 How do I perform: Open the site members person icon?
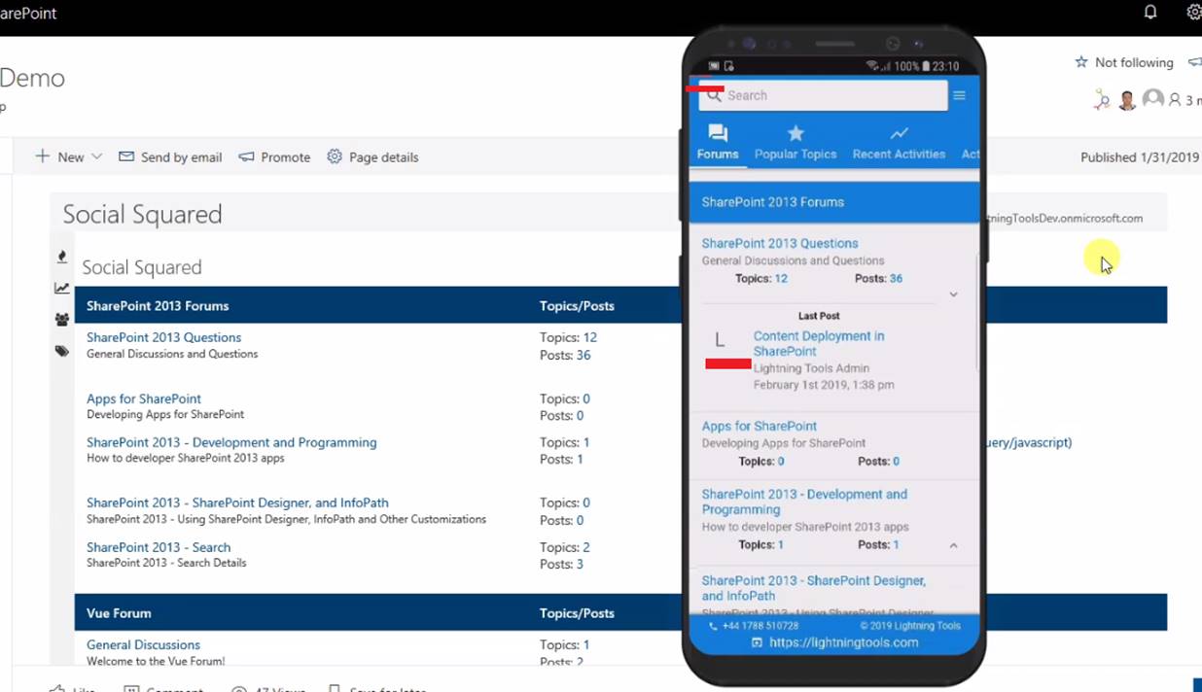click(x=1175, y=99)
